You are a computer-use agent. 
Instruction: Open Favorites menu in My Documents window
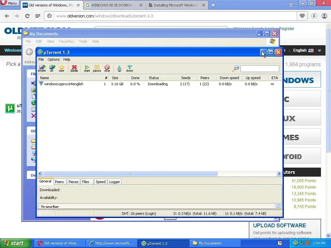[x=66, y=41]
